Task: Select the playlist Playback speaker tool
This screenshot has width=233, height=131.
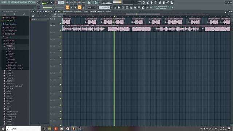Action: pyautogui.click(x=59, y=11)
